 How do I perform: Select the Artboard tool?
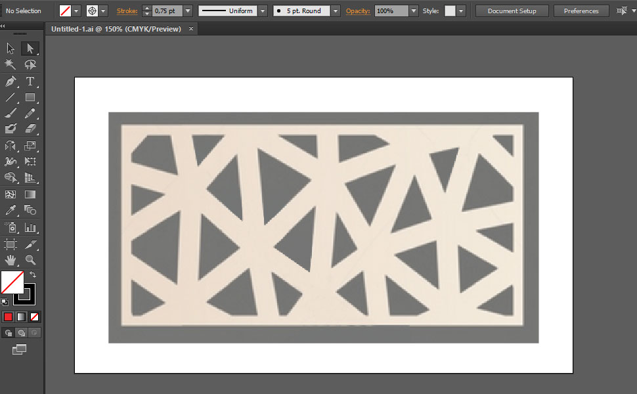point(10,244)
